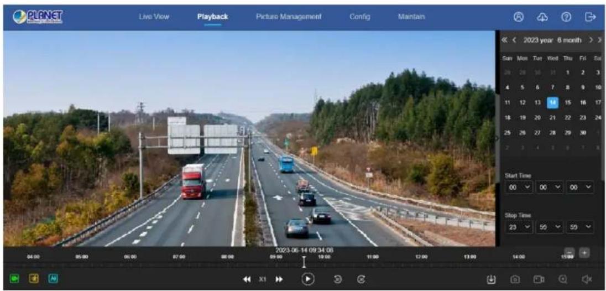Click the X1 playback speed label
This screenshot has width=606, height=291.
[263, 279]
